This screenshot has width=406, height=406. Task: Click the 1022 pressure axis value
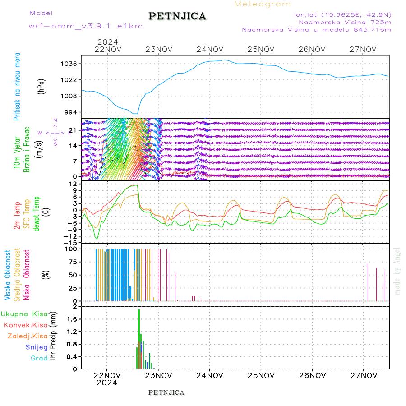click(69, 80)
